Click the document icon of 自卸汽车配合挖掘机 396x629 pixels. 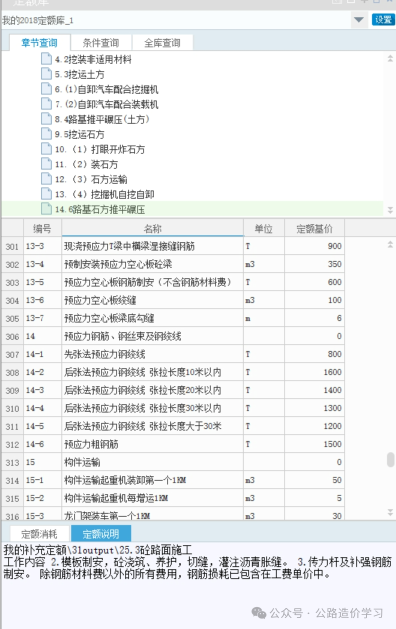coord(46,89)
